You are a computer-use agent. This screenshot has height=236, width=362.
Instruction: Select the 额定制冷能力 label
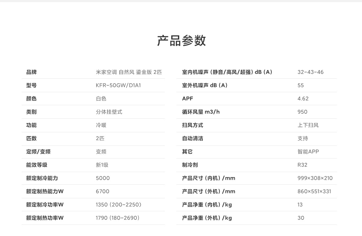(x=42, y=178)
